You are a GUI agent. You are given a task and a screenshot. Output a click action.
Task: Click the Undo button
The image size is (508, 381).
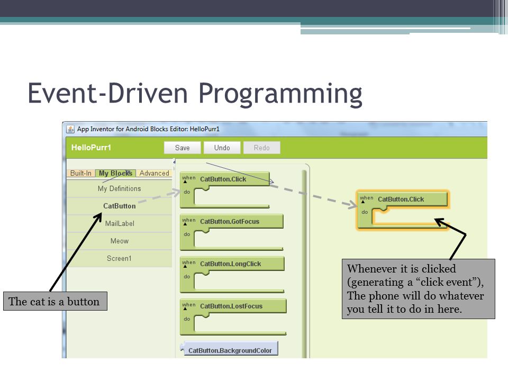[222, 148]
